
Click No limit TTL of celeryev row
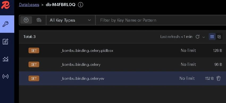click(x=187, y=78)
